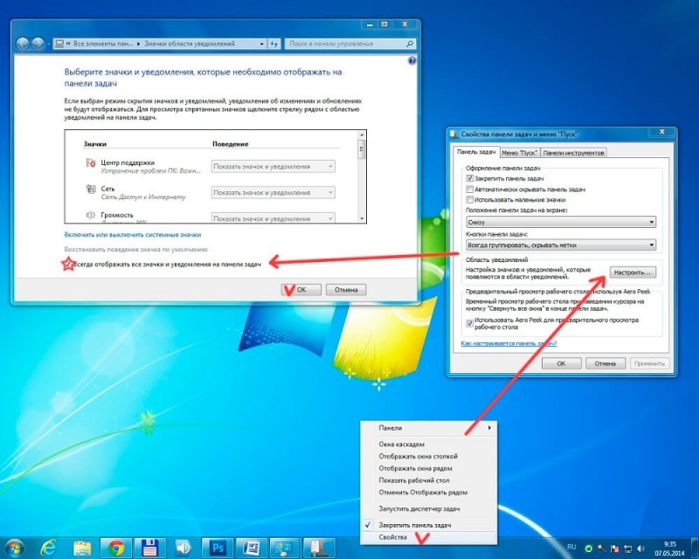Viewport: 699px width, 559px height.
Task: Open the Всегда группировать buttons dropdown
Action: coord(561,245)
